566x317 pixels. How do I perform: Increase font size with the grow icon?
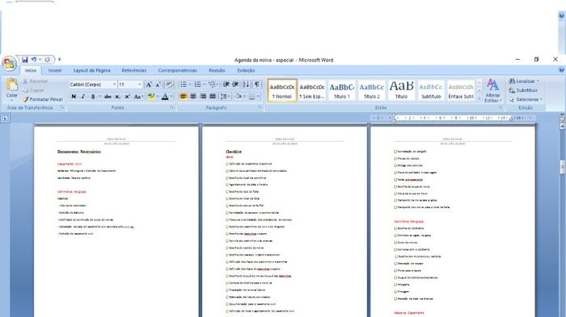(x=148, y=85)
